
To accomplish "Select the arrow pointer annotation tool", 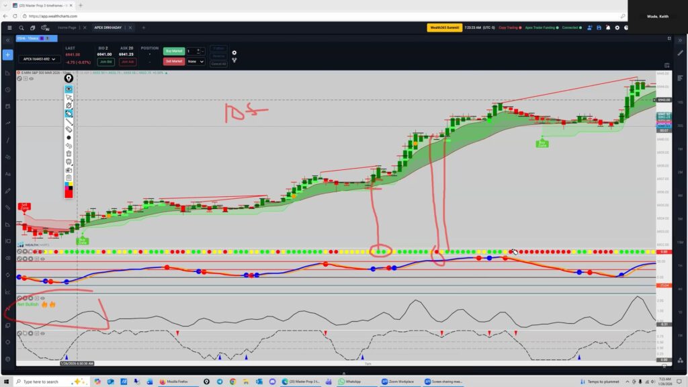I will (69, 97).
